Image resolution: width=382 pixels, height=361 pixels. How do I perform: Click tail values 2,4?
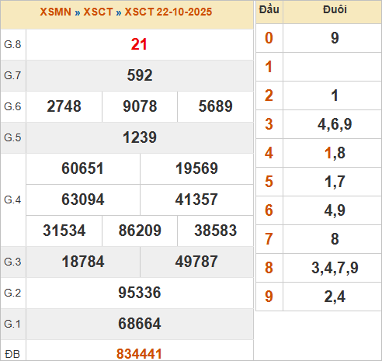click(x=335, y=297)
